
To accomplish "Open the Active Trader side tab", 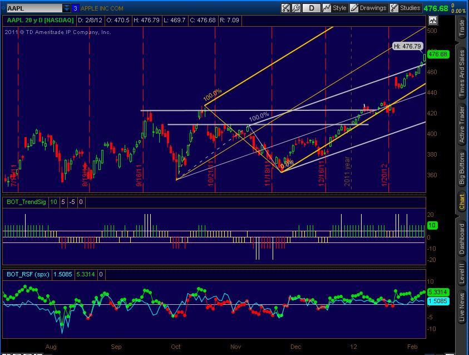I will pyautogui.click(x=462, y=125).
